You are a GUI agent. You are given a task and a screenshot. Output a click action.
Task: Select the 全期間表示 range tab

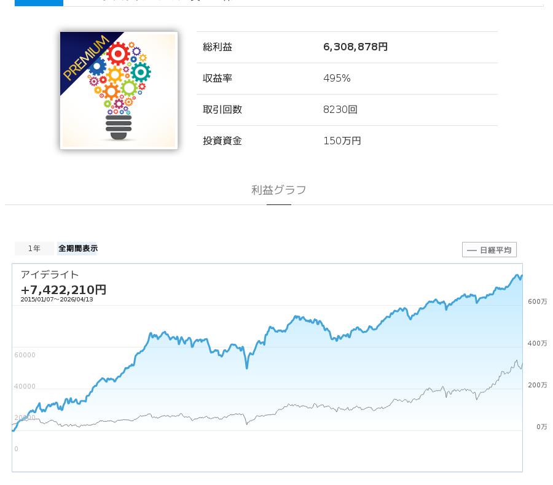coord(78,249)
